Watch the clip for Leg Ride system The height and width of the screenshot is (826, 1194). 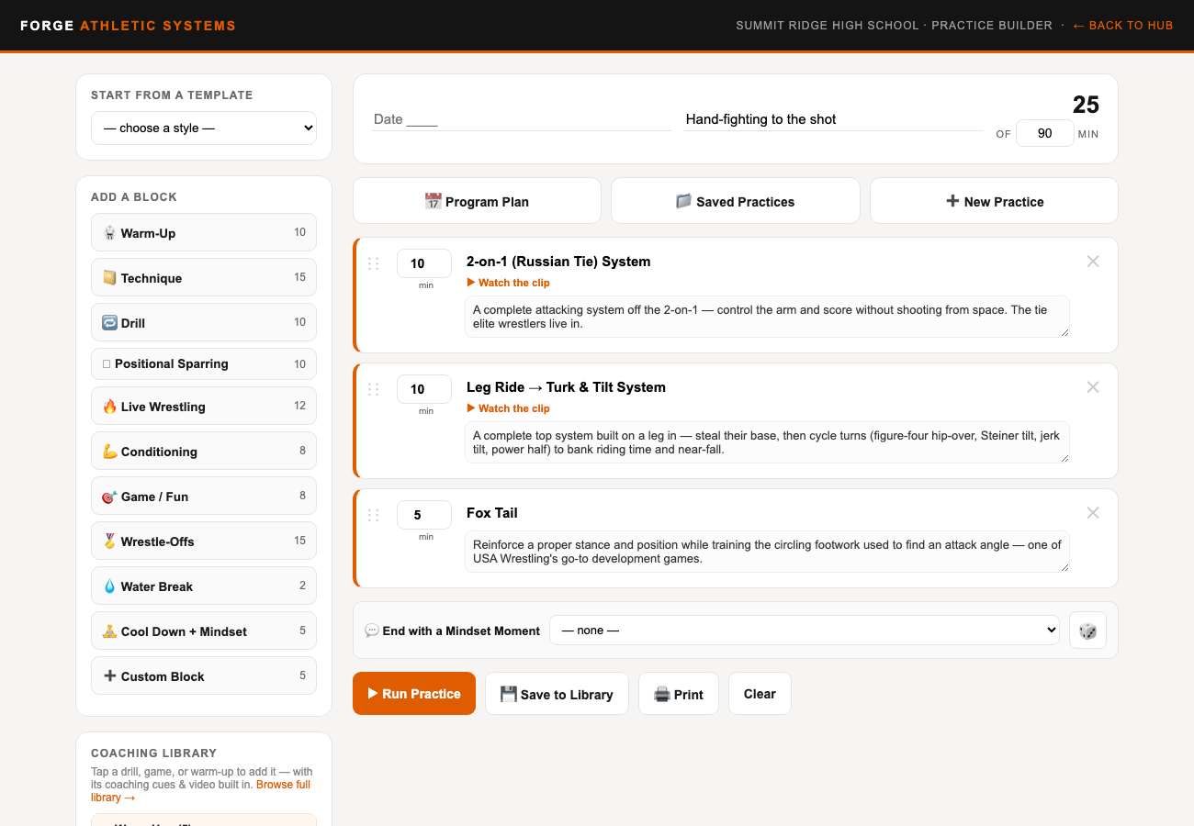point(508,408)
